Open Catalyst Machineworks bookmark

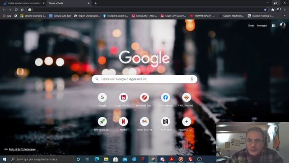[231, 16]
